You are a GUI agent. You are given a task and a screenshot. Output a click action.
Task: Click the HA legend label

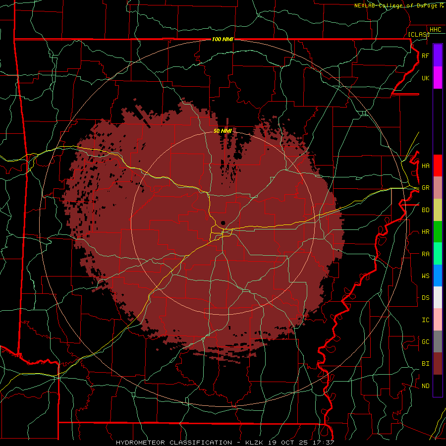[x=425, y=166]
